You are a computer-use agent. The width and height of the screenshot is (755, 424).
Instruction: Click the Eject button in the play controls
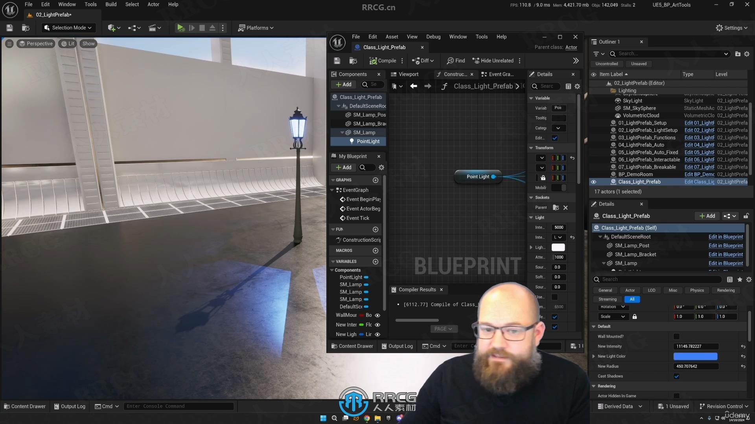212,28
